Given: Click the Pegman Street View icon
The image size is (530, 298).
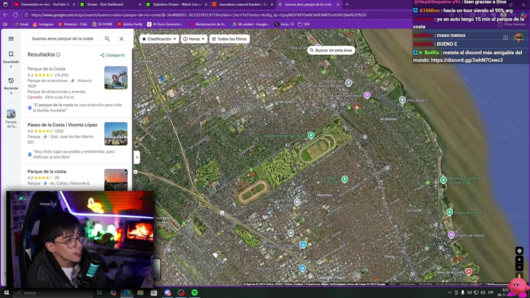Looking at the screenshot, I should pyautogui.click(x=519, y=276).
